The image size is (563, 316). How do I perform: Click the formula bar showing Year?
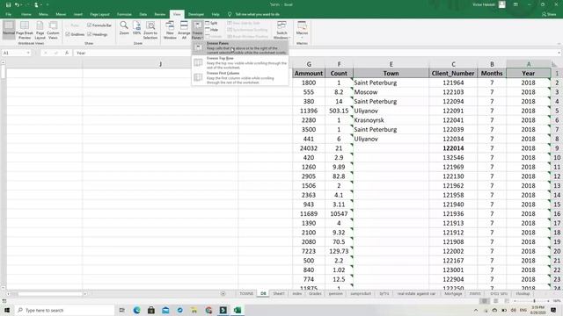pyautogui.click(x=316, y=53)
